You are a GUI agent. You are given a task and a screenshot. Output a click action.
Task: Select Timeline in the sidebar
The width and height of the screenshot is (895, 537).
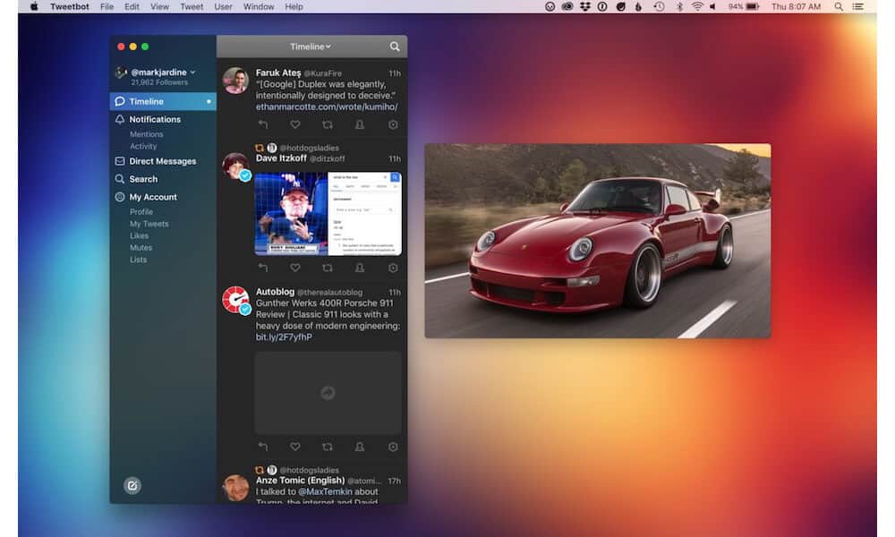(x=163, y=101)
